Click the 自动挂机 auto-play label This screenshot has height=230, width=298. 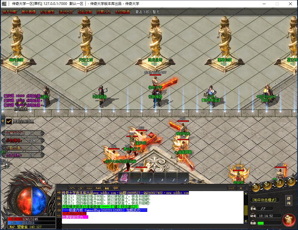tap(21, 109)
